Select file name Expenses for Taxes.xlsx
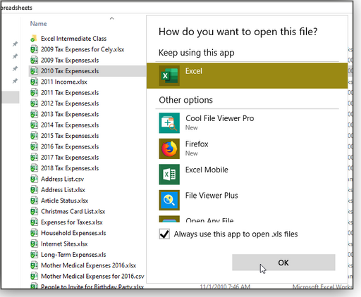 point(72,222)
